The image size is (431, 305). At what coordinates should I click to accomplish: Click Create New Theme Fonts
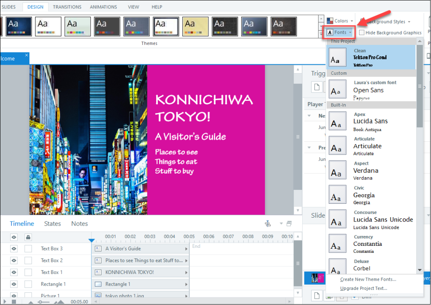[x=368, y=279]
